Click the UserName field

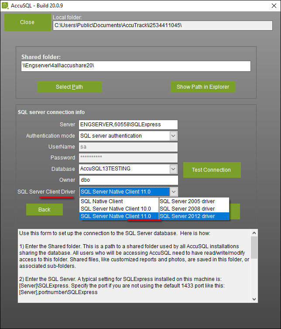pyautogui.click(x=128, y=147)
